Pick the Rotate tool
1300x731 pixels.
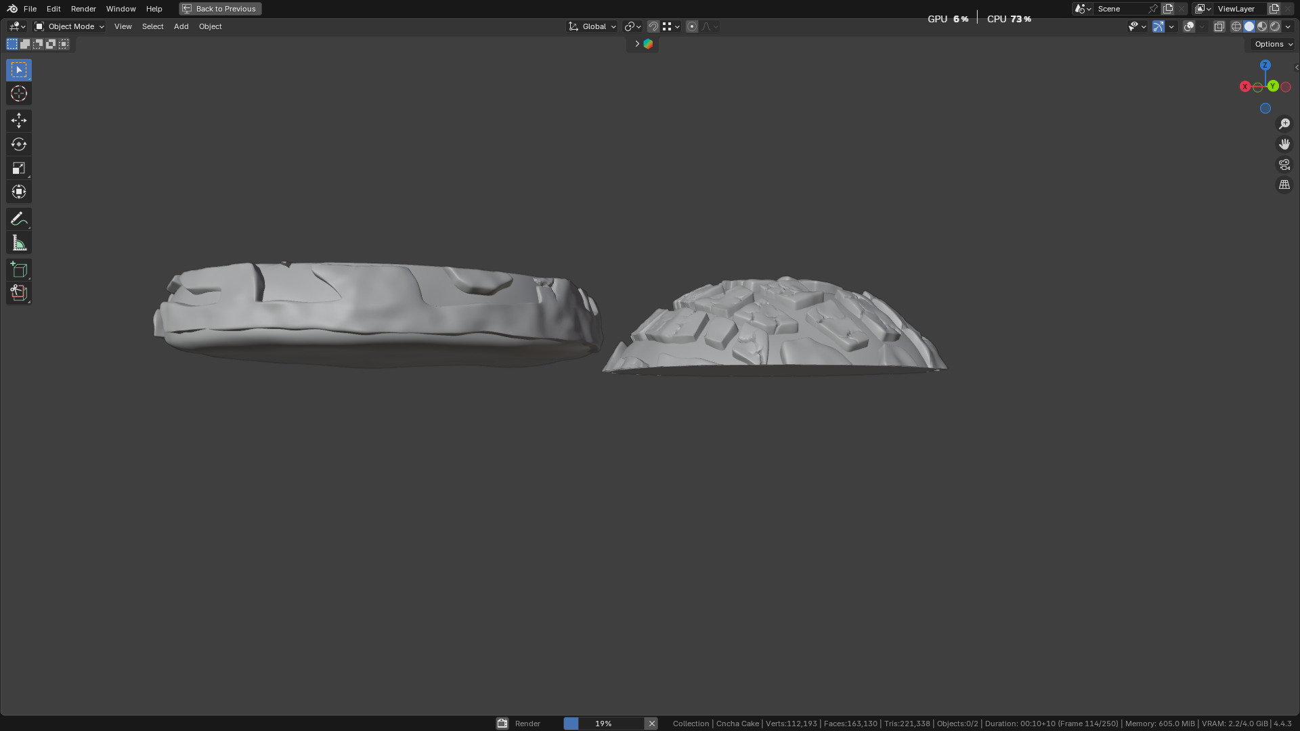click(x=19, y=144)
